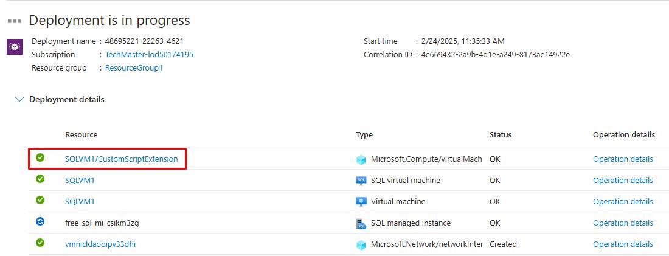Viewport: 669px width, 256px height.
Task: Click green success check for SQLVM1/CustomScriptExtension
Action: point(40,157)
